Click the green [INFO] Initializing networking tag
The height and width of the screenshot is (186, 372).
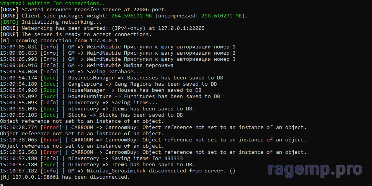(9, 22)
